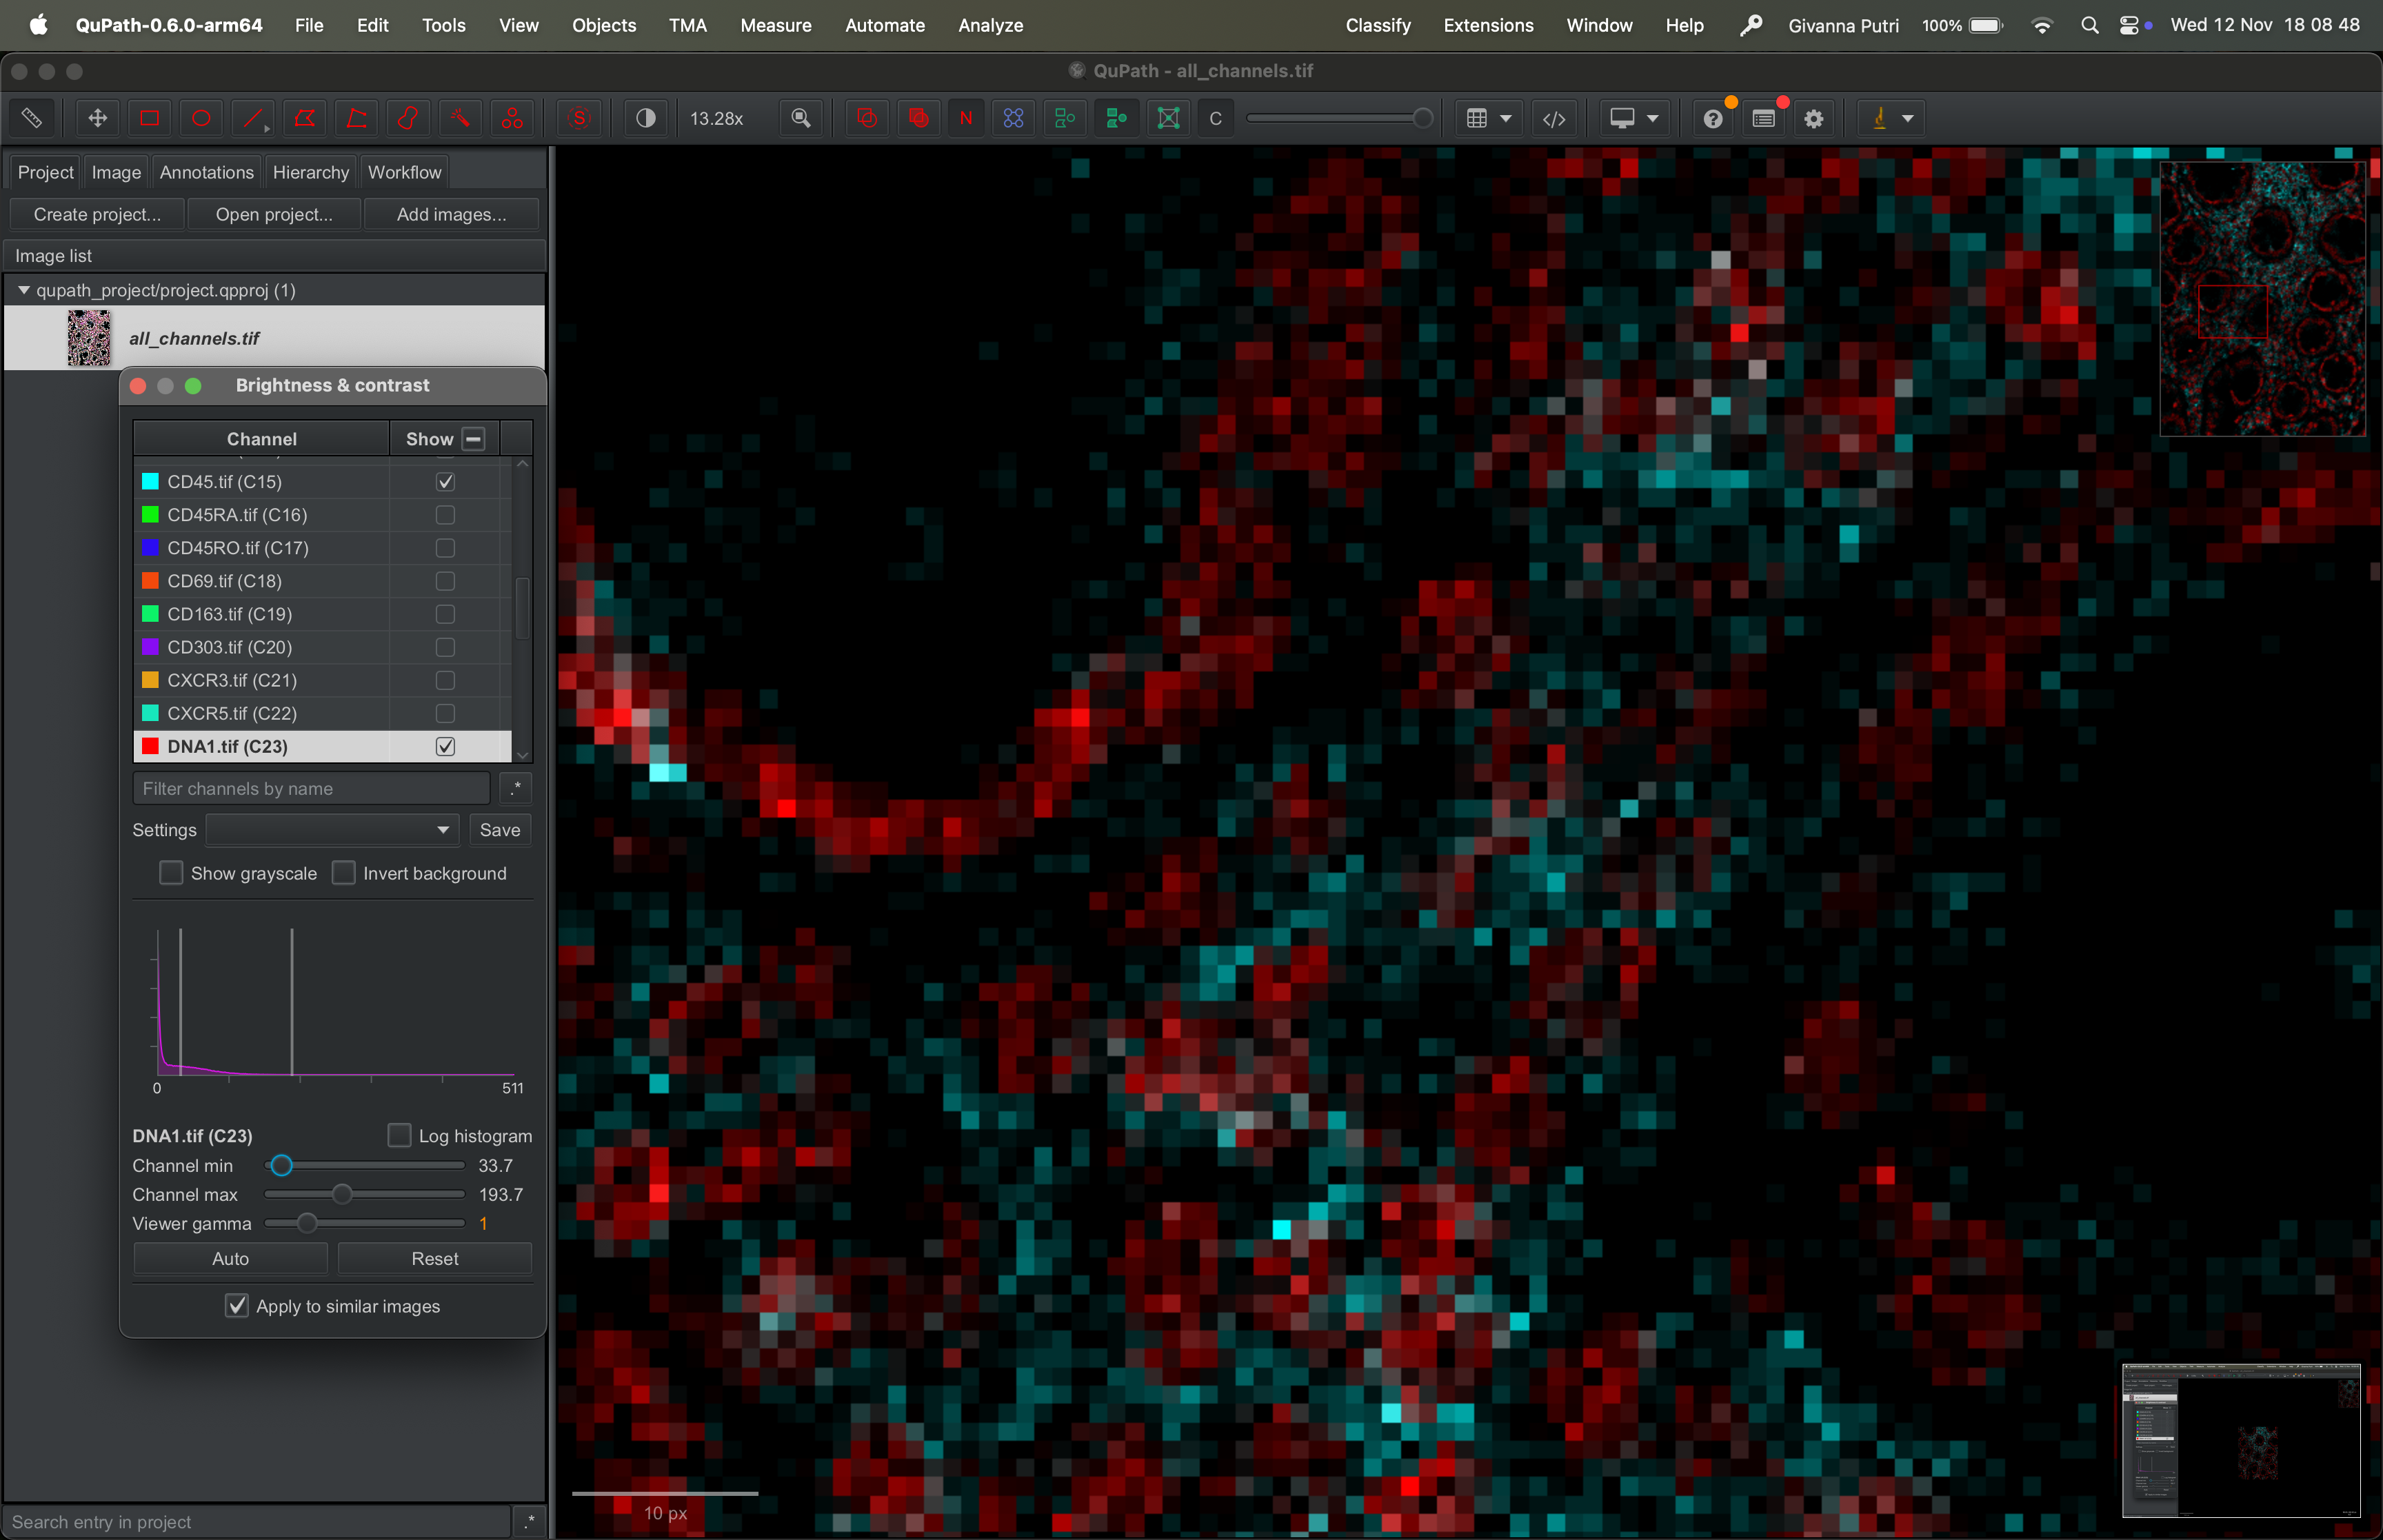
Task: Switch to the Annotations tab
Action: point(207,172)
